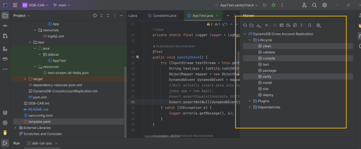
Task: Click the run gutter icon beside sanityCheck
Action: pos(138,57)
